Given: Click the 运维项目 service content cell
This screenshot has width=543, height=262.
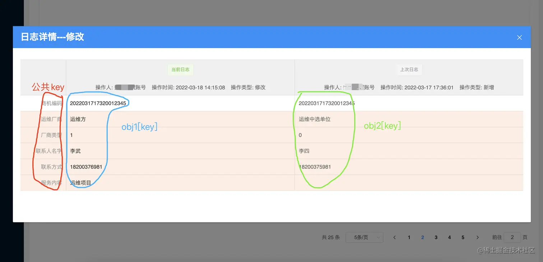Looking at the screenshot, I should (81, 183).
